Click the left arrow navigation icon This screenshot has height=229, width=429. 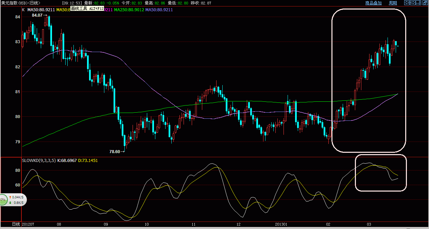407,3
